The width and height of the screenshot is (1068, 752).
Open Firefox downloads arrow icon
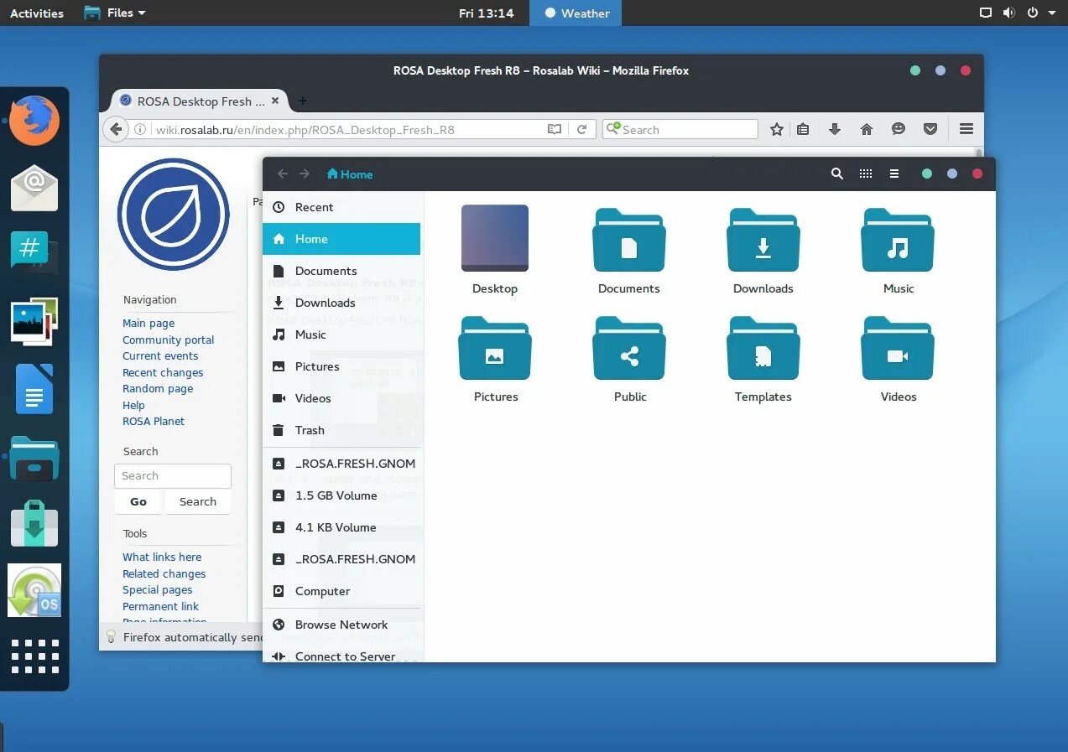pos(834,129)
